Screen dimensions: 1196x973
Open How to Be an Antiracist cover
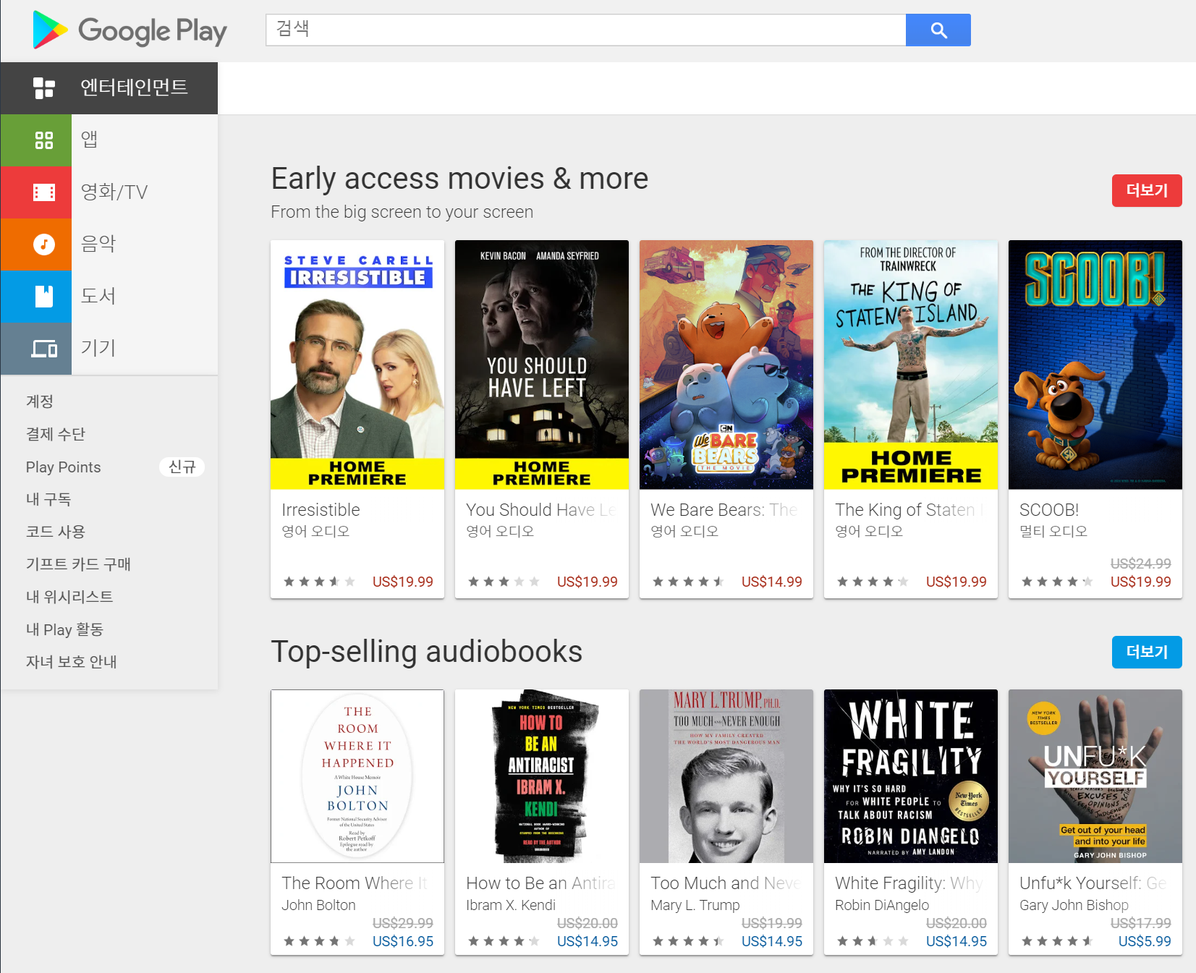[542, 776]
